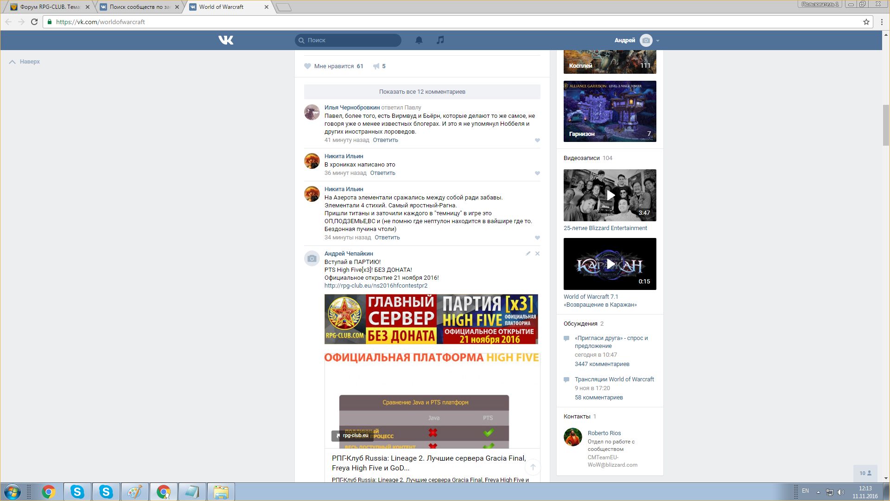Click Roberto Rios avatar picture
890x501 pixels.
coord(573,437)
